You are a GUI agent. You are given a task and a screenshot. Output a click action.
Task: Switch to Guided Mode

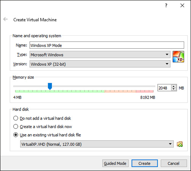(115, 163)
